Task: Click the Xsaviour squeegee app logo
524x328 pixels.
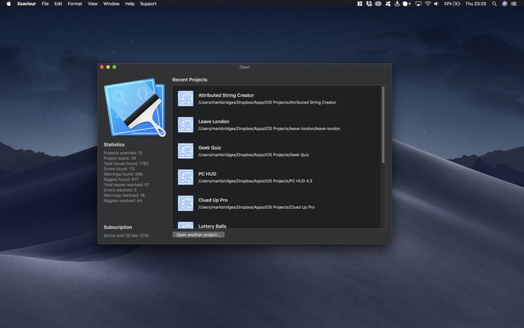Action: coord(135,107)
